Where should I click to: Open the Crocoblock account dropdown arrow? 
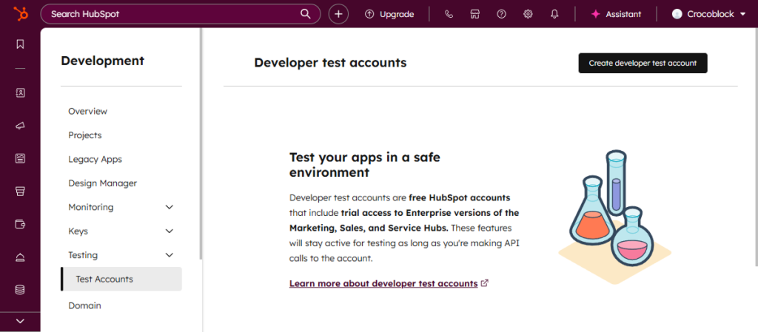point(743,15)
